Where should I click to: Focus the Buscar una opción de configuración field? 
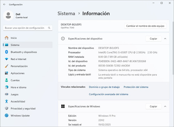[28, 28]
